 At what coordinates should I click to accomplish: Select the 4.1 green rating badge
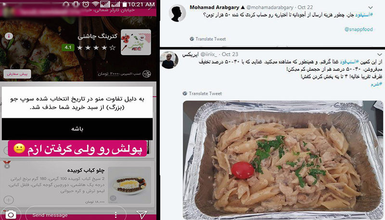point(68,47)
